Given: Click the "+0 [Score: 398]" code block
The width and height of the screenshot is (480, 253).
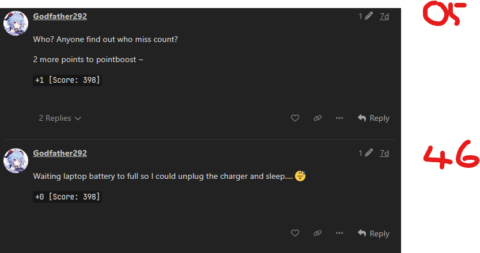Looking at the screenshot, I should (67, 197).
